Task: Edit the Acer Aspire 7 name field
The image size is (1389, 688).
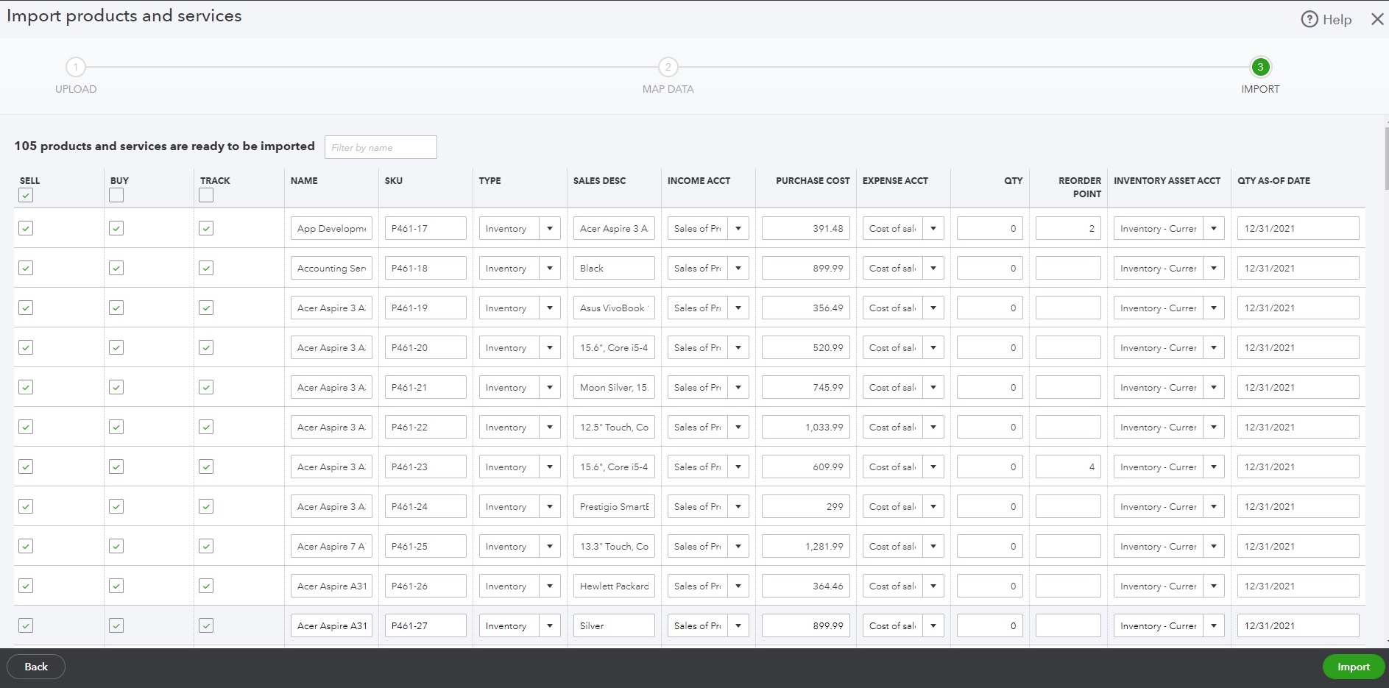Action: point(331,546)
